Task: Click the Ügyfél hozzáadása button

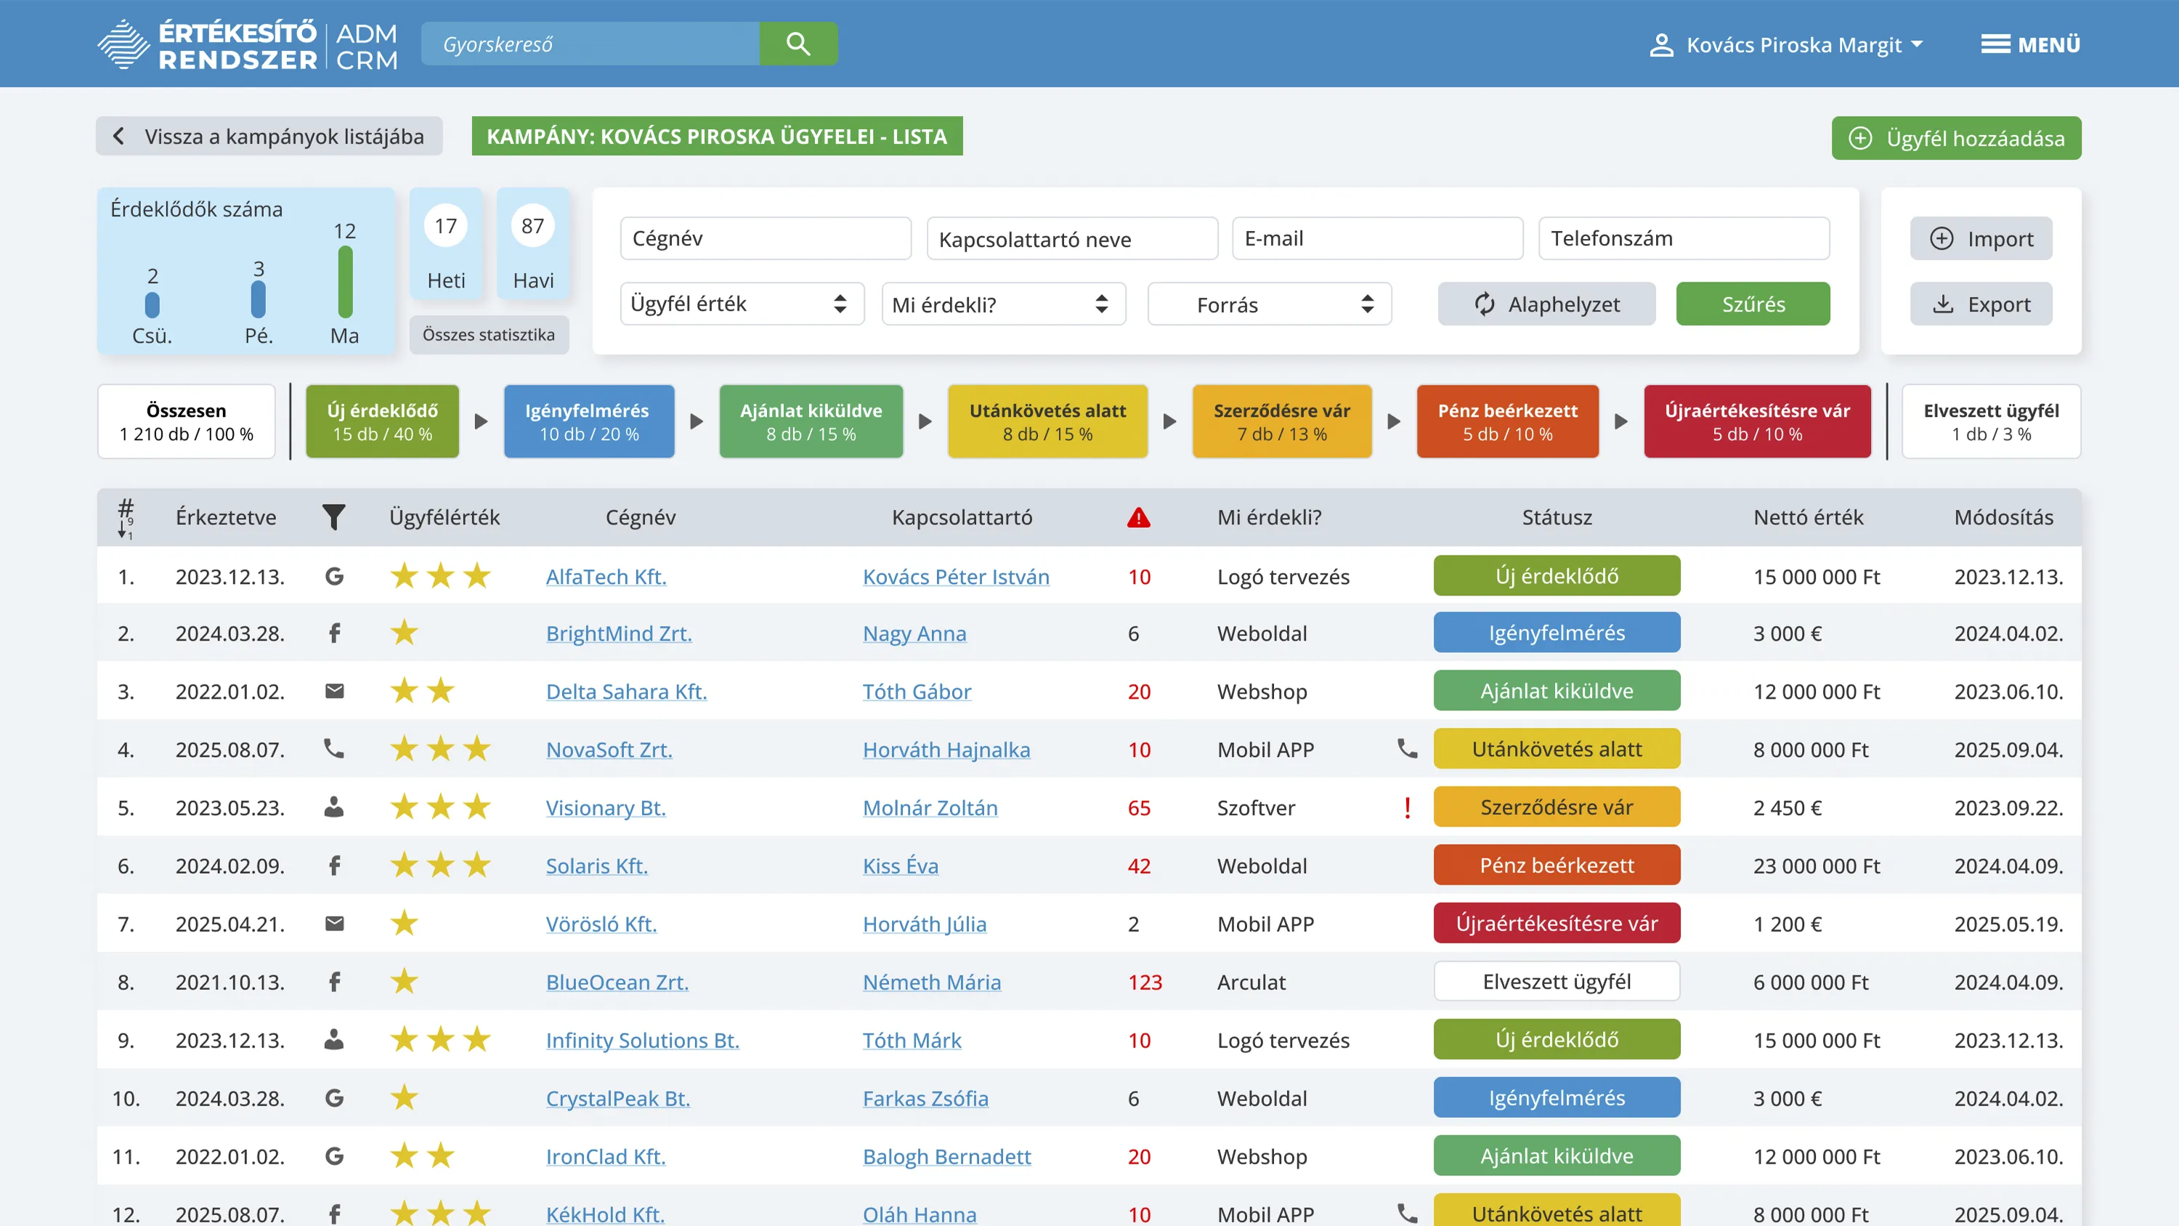Action: 1957,138
